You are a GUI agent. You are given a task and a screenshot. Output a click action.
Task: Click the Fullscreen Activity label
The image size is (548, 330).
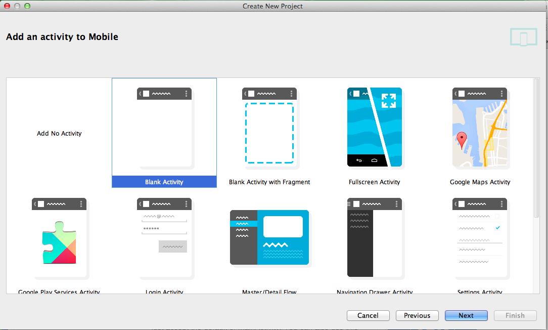374,182
